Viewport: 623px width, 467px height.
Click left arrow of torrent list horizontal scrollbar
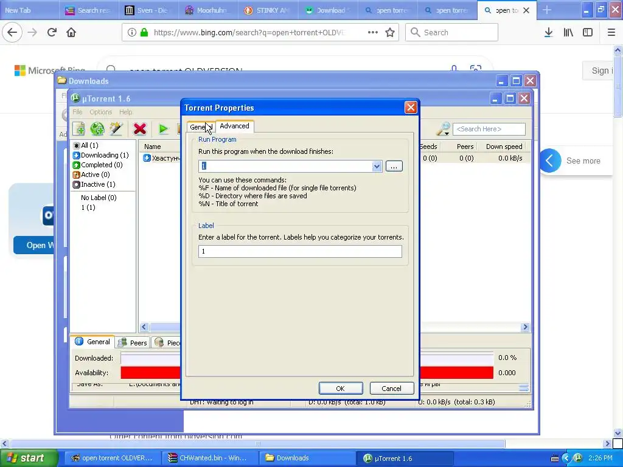pos(144,327)
